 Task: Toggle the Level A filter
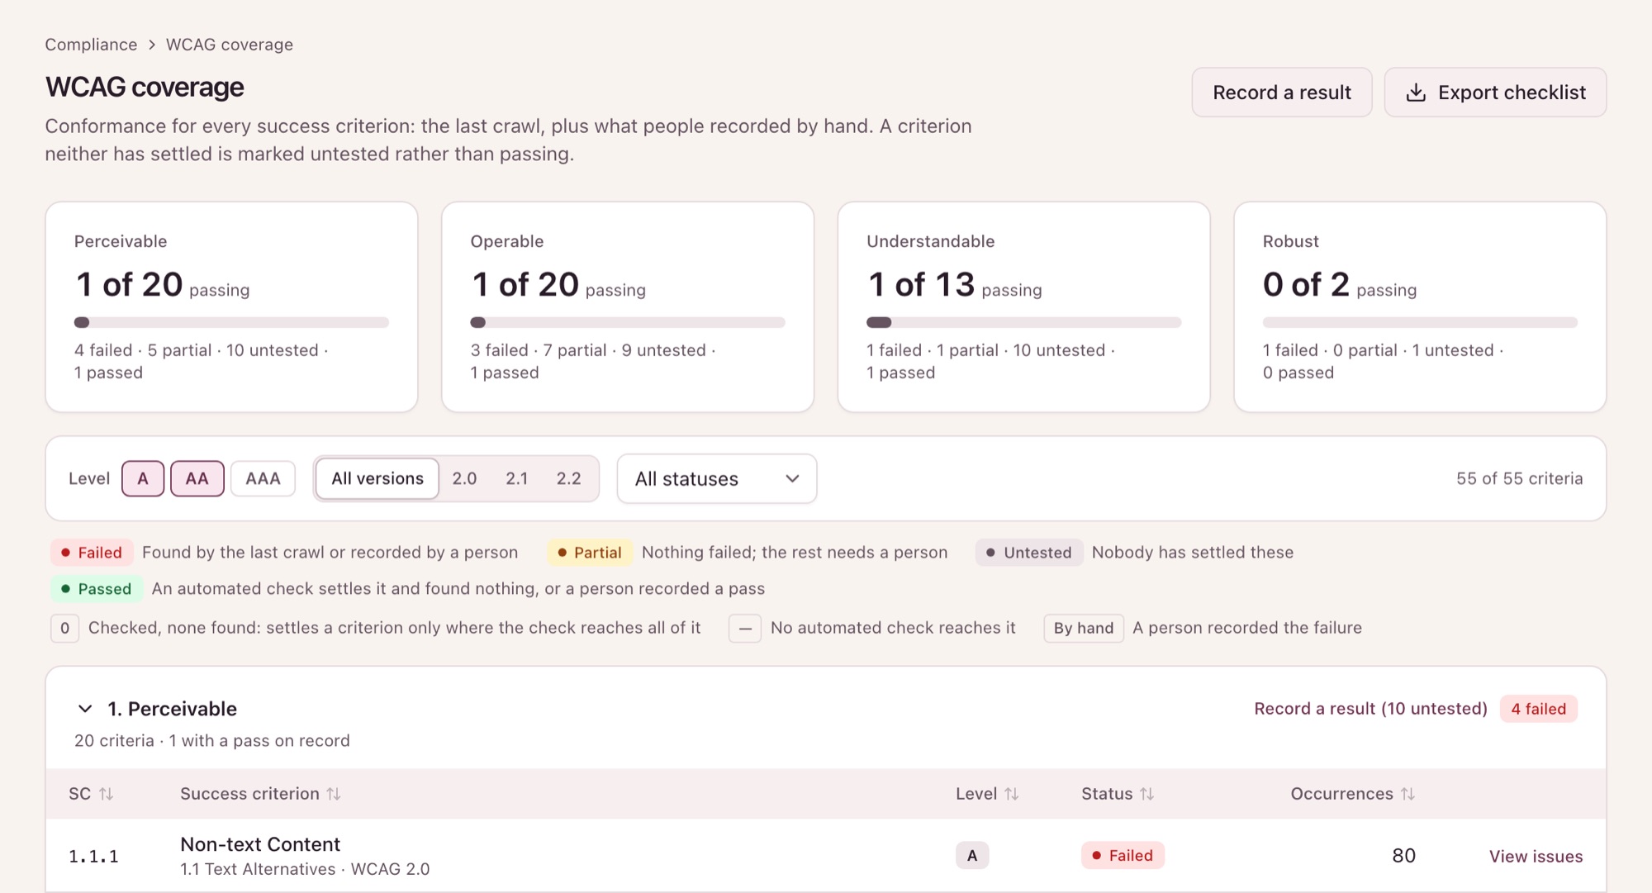[x=143, y=478]
